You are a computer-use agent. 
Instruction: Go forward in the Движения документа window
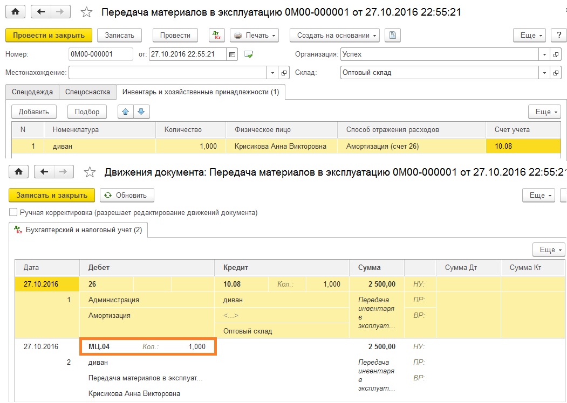[x=64, y=172]
